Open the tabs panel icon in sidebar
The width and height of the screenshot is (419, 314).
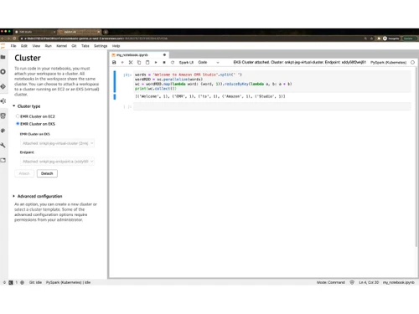(x=3, y=160)
